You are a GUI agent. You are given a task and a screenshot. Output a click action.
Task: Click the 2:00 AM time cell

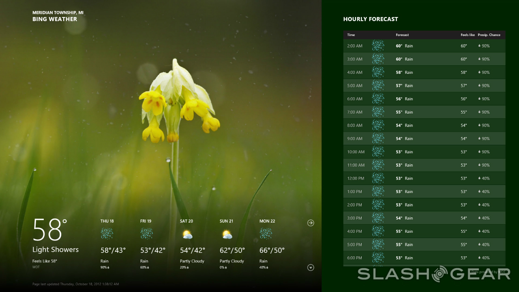[x=355, y=46]
